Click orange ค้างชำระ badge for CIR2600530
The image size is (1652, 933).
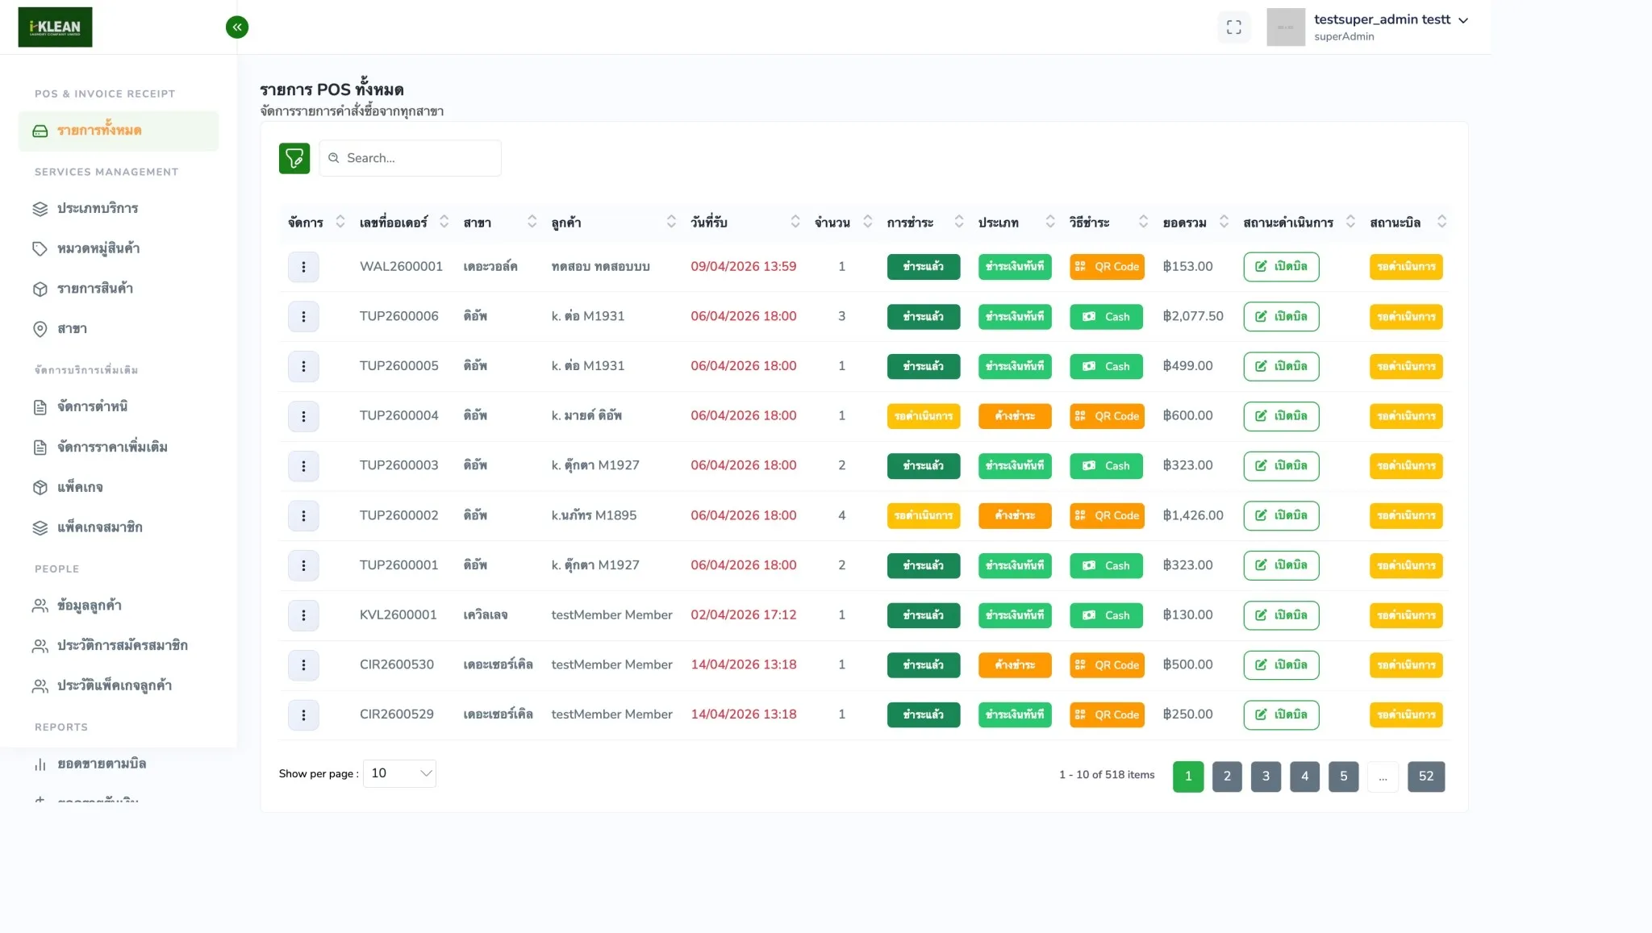[x=1014, y=665]
